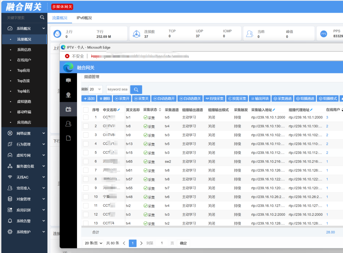Click the 系统维护 gear icon

coord(10,232)
